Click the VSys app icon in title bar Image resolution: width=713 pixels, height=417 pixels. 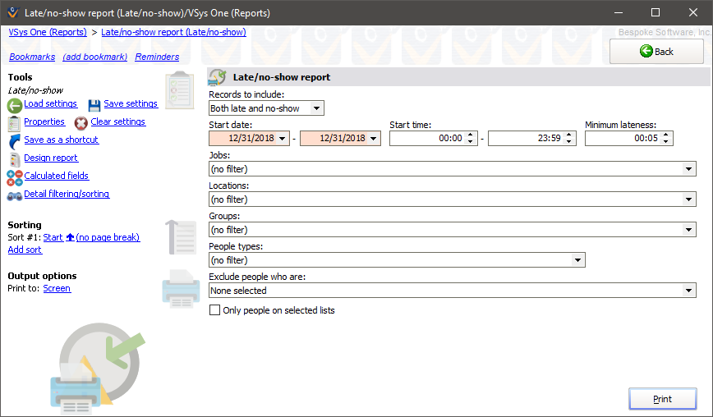click(x=13, y=12)
